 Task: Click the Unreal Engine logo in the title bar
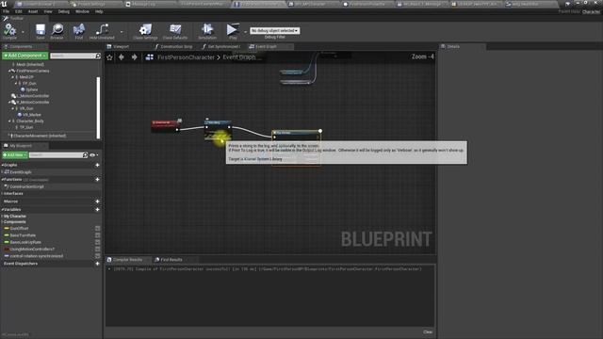coord(4,4)
